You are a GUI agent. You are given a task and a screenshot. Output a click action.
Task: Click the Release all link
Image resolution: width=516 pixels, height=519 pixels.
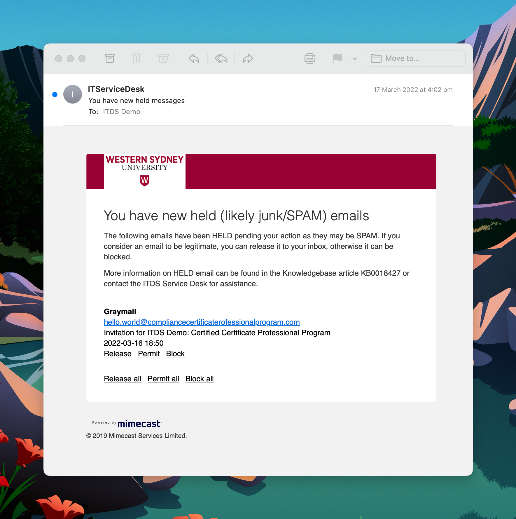[123, 379]
